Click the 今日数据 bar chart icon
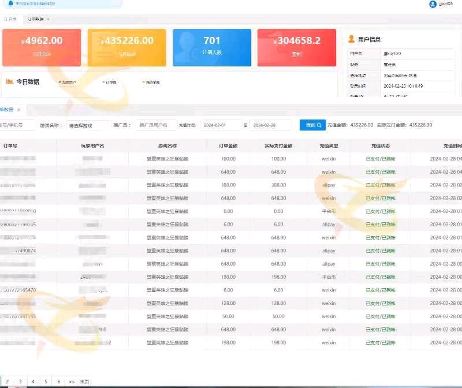Image resolution: width=462 pixels, height=388 pixels. [x=9, y=81]
